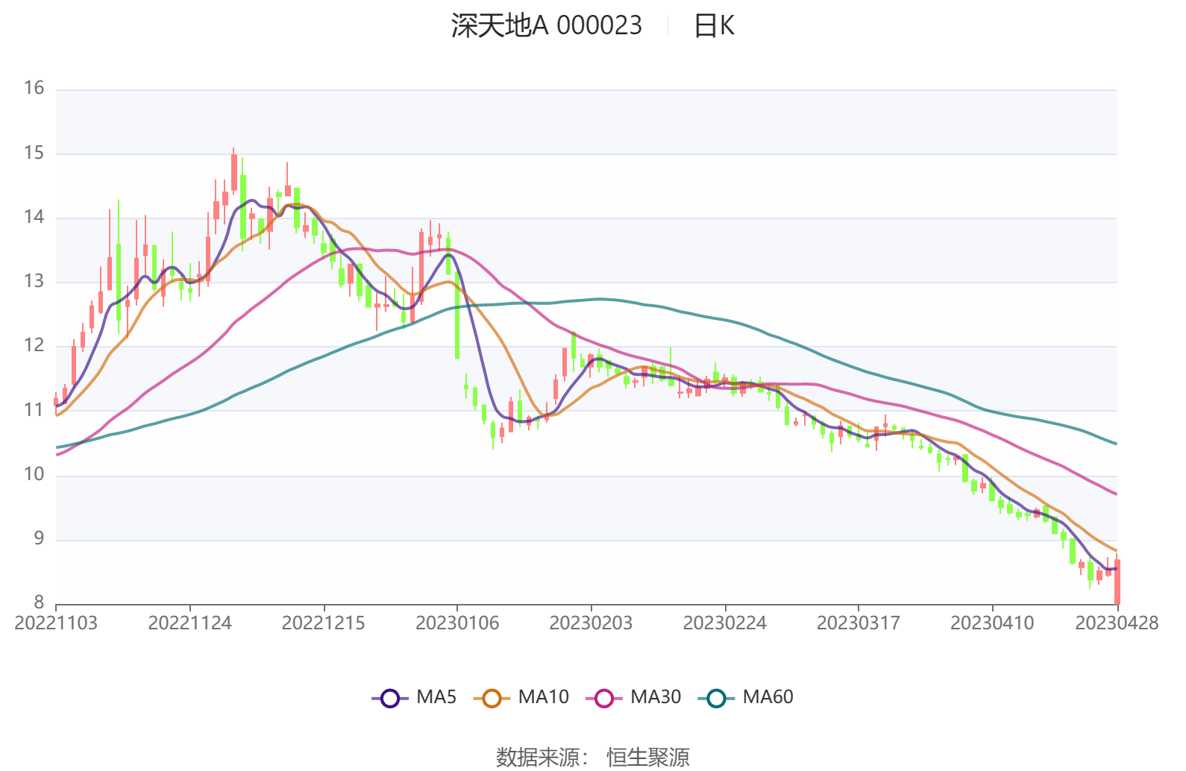Click x-axis date label 20230106
This screenshot has height=771, width=1186.
[x=457, y=623]
